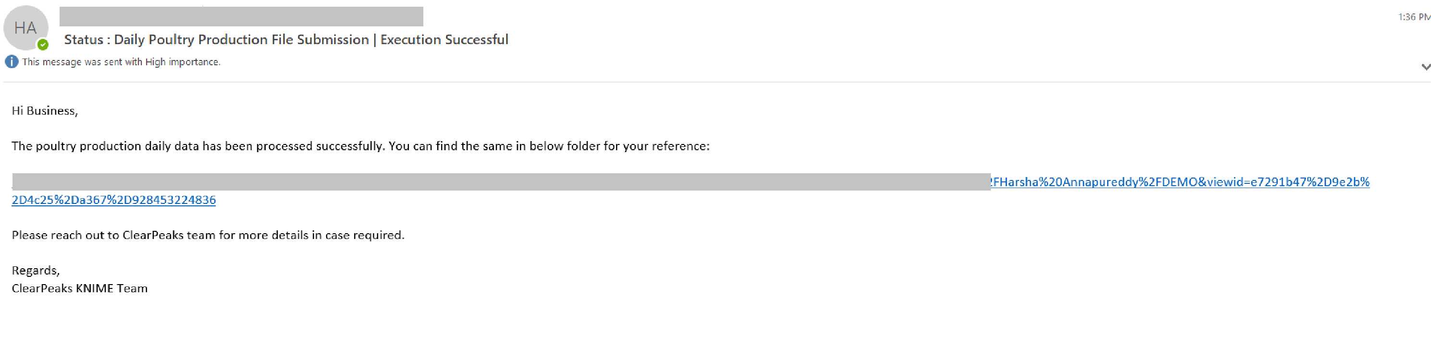Click 'Execution Successful' in the subject
Screen dimensions: 1431x358
(444, 39)
